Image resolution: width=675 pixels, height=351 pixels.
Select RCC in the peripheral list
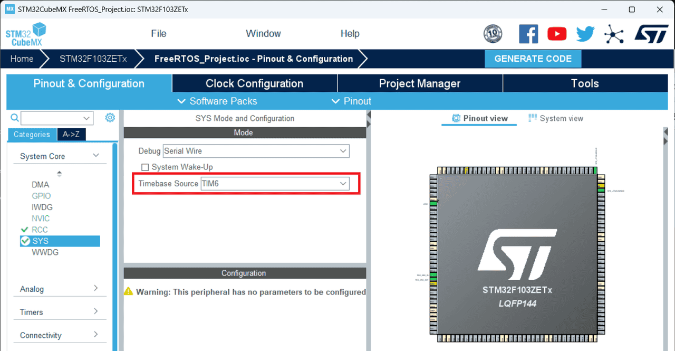40,230
